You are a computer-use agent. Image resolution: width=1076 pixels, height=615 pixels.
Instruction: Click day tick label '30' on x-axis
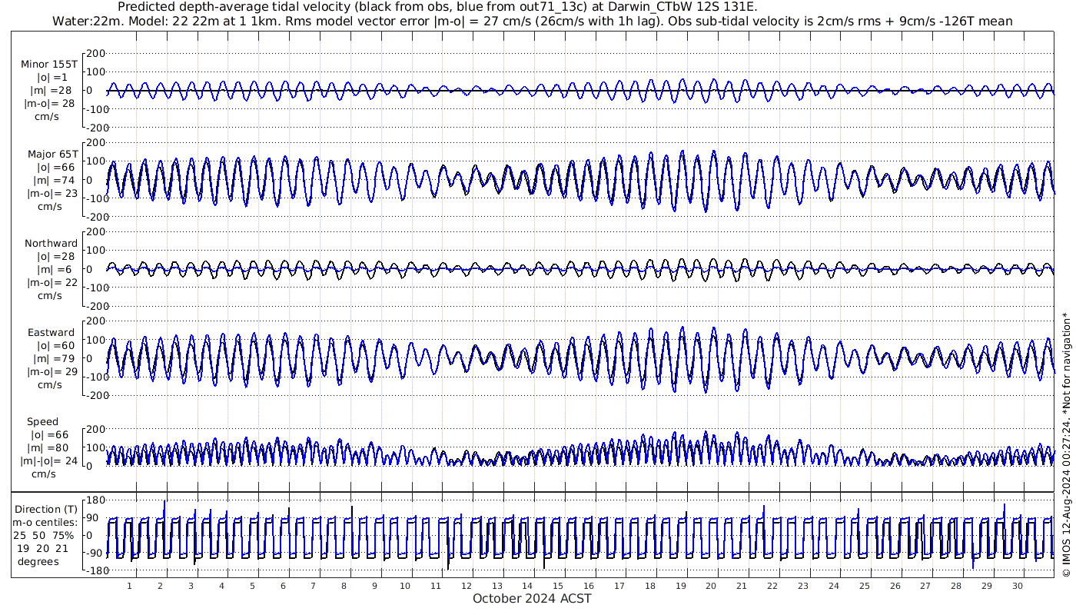1017,586
